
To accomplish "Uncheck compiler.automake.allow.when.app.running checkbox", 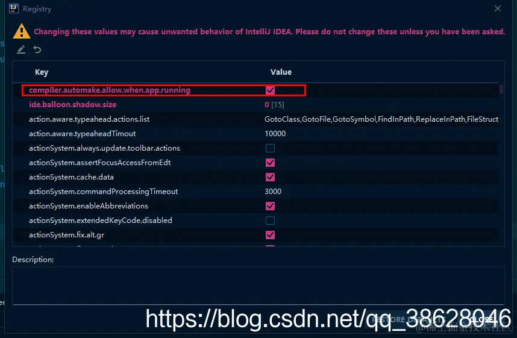I will pos(270,90).
